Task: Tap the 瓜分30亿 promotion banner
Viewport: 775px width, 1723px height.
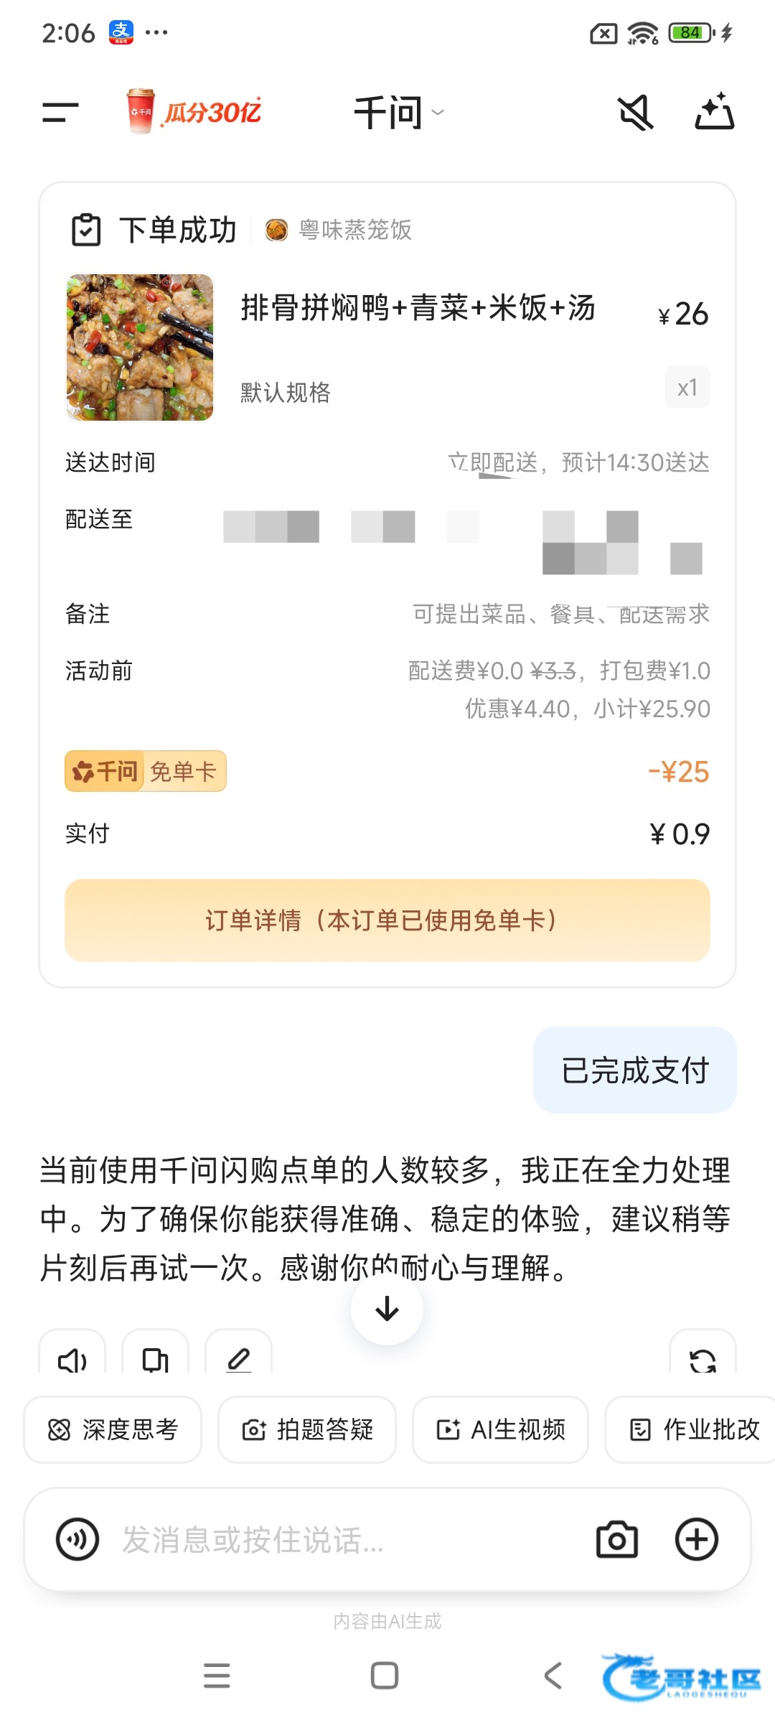Action: (x=194, y=112)
